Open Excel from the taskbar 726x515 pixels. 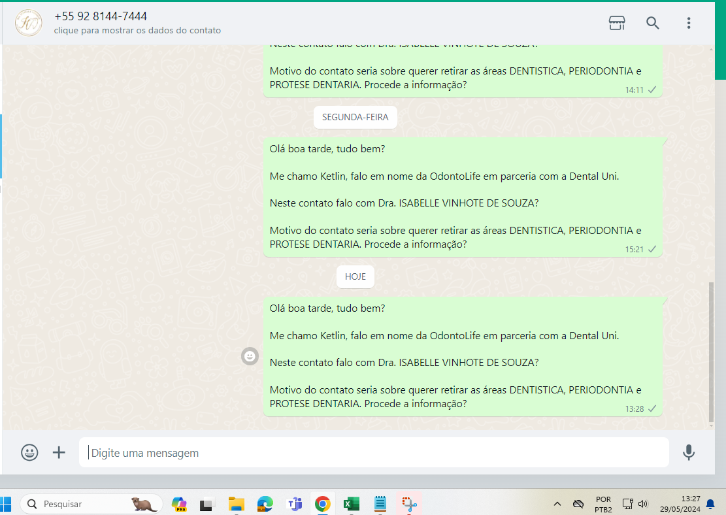352,503
